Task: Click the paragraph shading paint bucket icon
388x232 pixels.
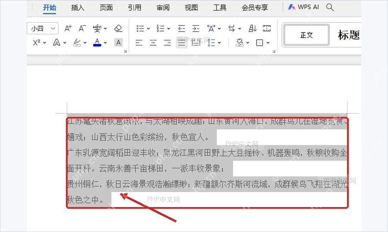Action: click(240, 43)
